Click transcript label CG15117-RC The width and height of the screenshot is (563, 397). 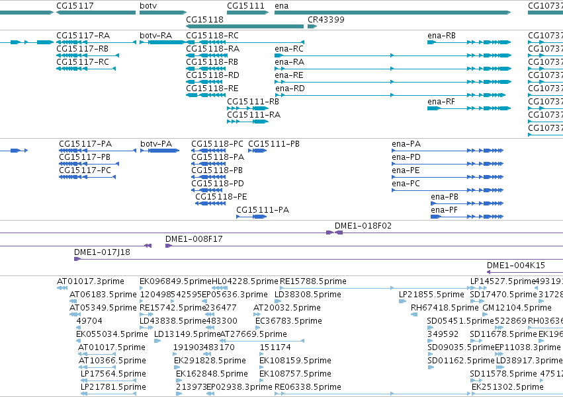pyautogui.click(x=83, y=62)
